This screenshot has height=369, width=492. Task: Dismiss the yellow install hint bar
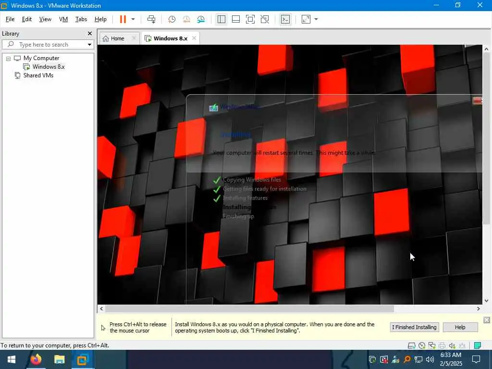487,320
